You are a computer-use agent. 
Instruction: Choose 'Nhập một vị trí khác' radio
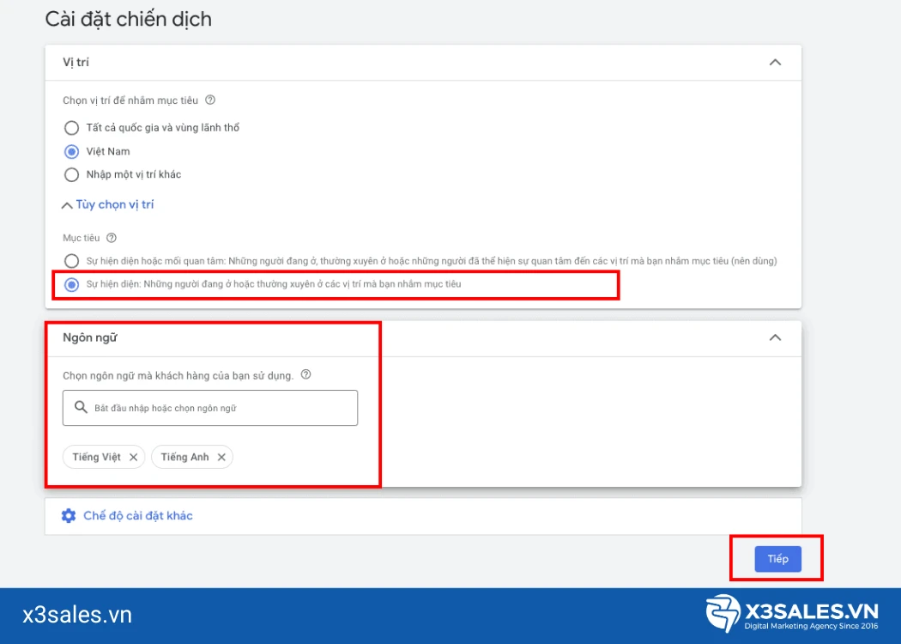[x=71, y=175]
